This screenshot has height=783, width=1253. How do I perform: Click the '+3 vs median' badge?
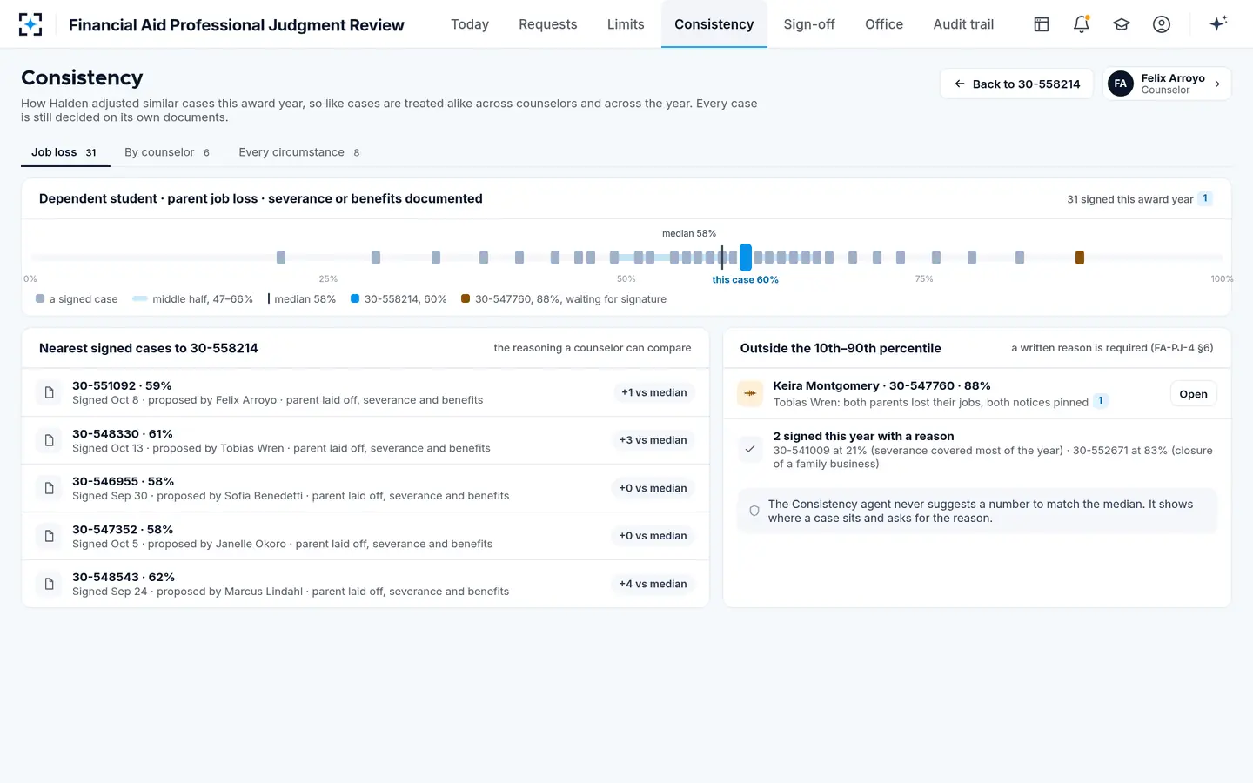tap(653, 440)
